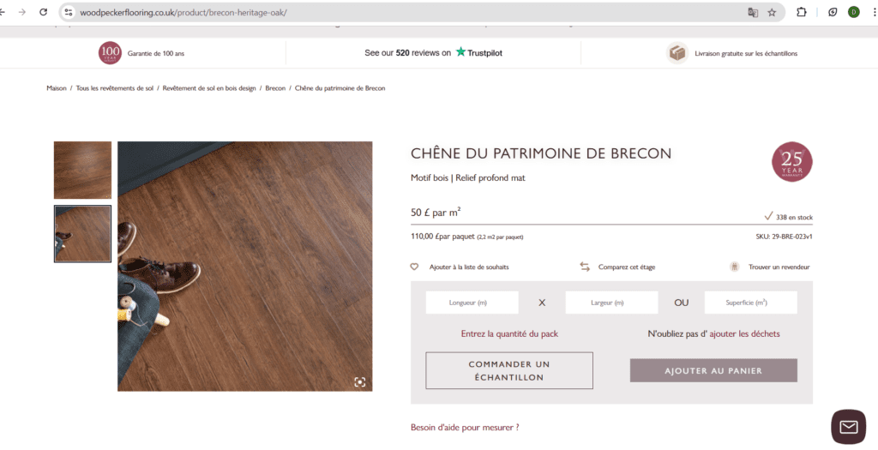Click the compare arrows icon

(585, 267)
